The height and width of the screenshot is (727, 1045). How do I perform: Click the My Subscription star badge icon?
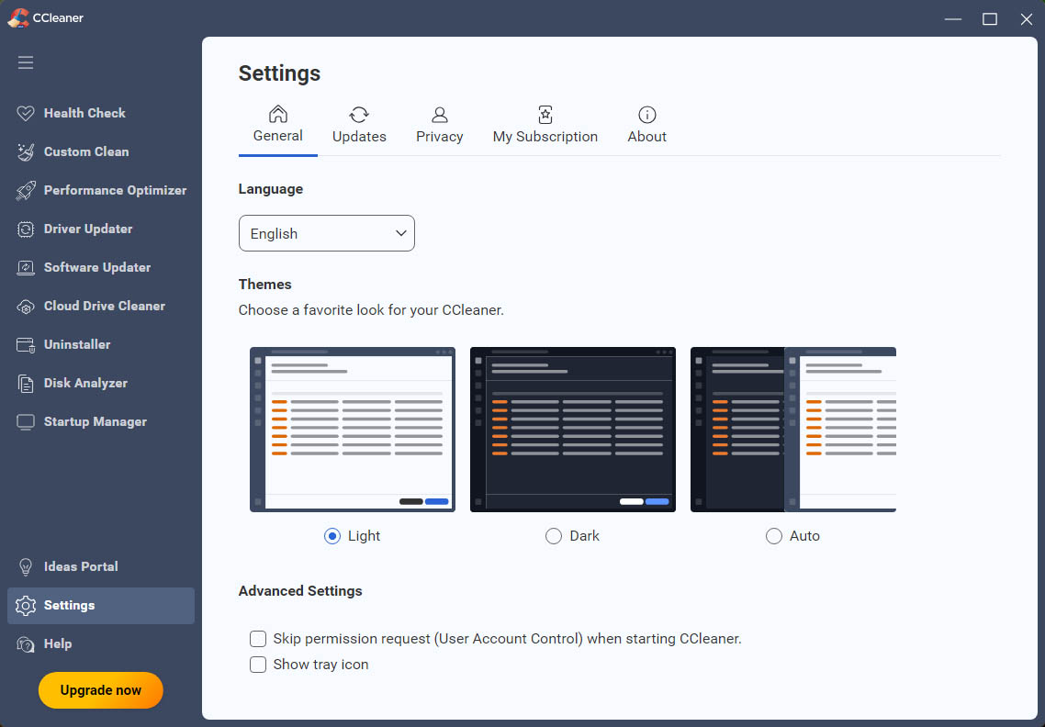(x=545, y=115)
